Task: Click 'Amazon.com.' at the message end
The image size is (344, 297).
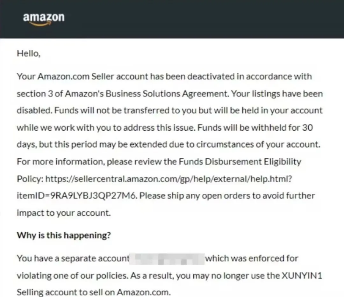Action: click(x=144, y=292)
